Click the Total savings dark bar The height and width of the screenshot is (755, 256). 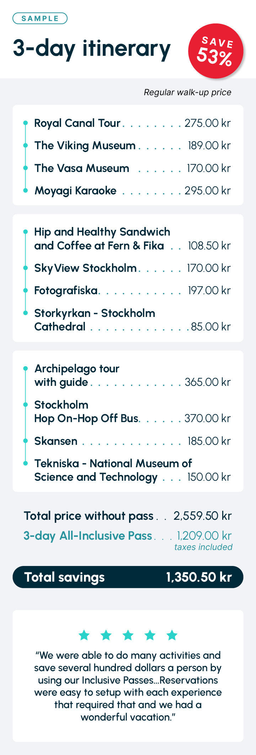[128, 577]
